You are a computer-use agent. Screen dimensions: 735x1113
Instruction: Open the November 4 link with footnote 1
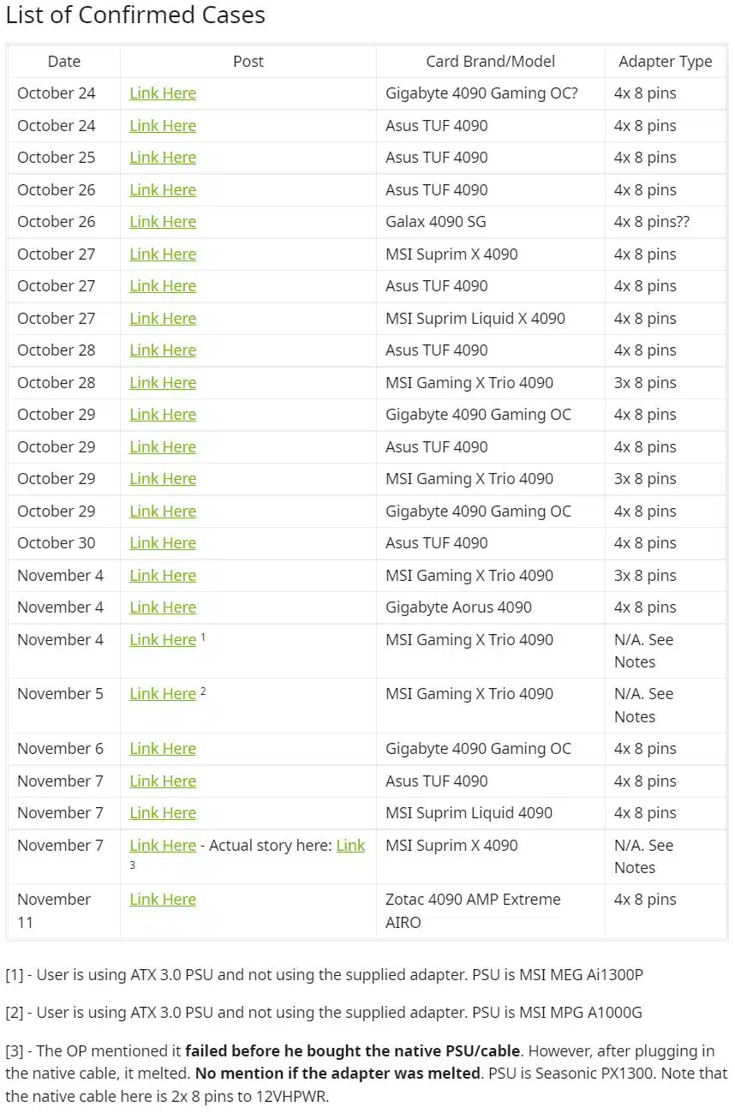click(163, 640)
